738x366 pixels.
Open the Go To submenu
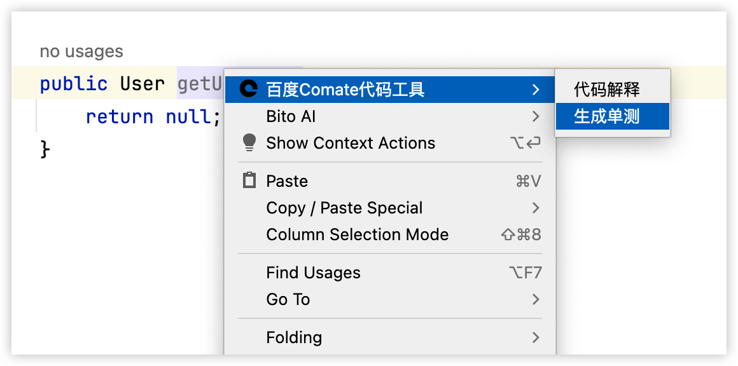[x=390, y=299]
